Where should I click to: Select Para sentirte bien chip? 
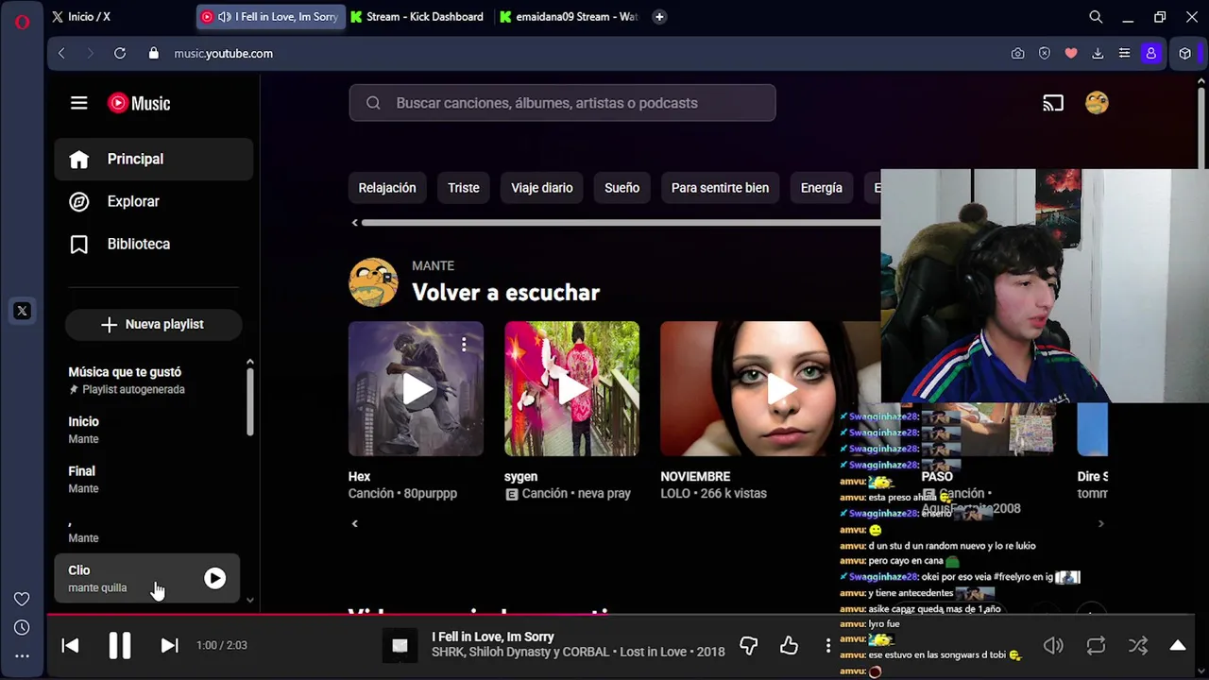coord(720,188)
